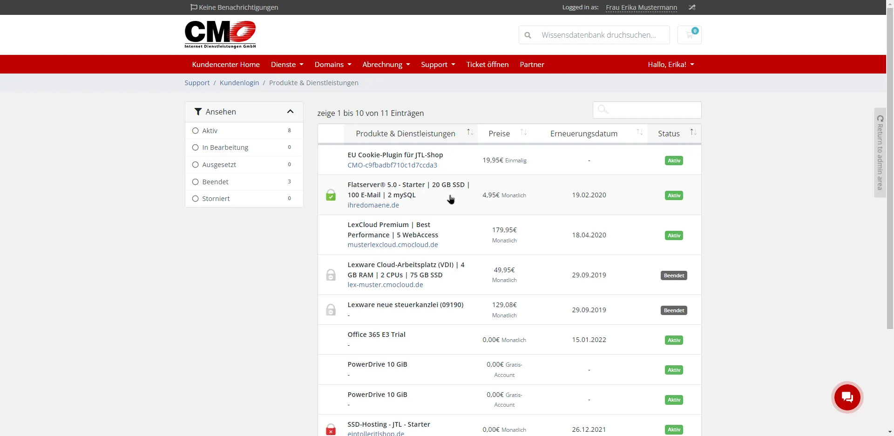
Task: Click CMO-c9fbadbf710c1d7ccda3 link
Action: (x=392, y=165)
